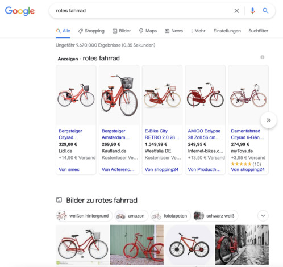Open the News tab
This screenshot has width=283, height=267.
coord(174,31)
